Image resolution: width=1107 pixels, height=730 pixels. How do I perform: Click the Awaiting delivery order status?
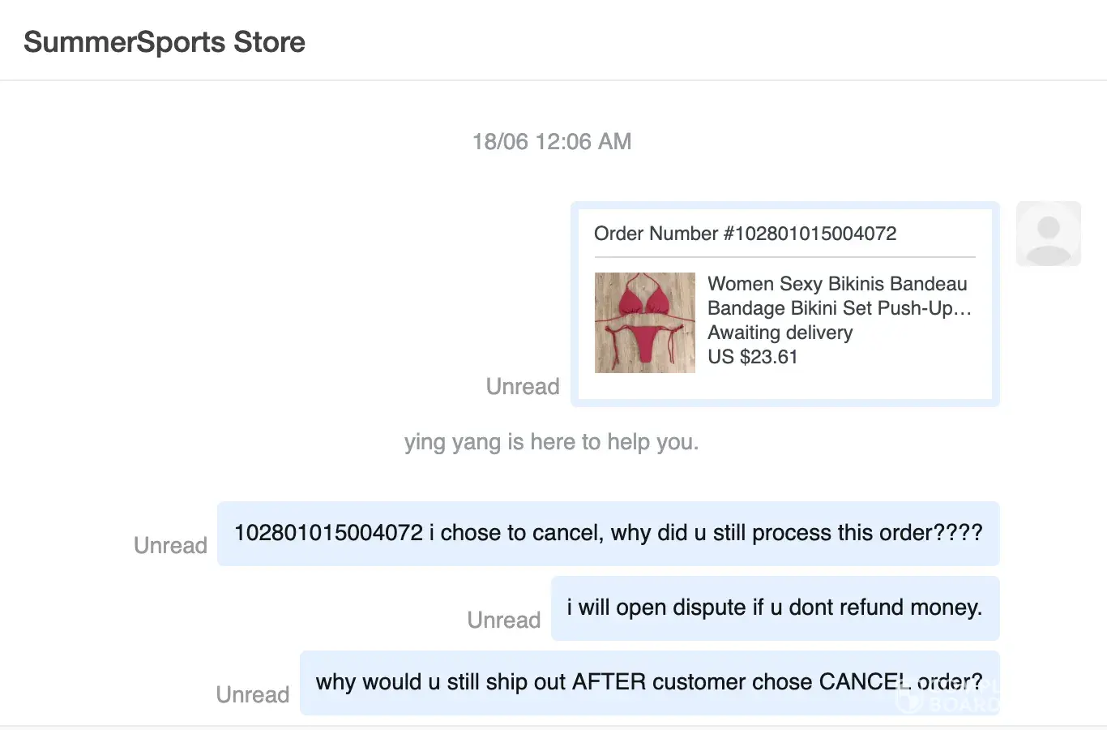pos(780,333)
